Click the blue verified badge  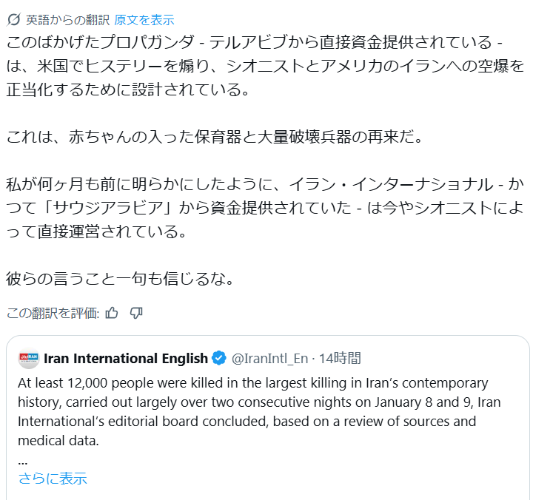tap(219, 359)
